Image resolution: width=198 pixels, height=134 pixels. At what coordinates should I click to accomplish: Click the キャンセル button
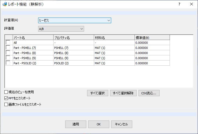point(122,124)
